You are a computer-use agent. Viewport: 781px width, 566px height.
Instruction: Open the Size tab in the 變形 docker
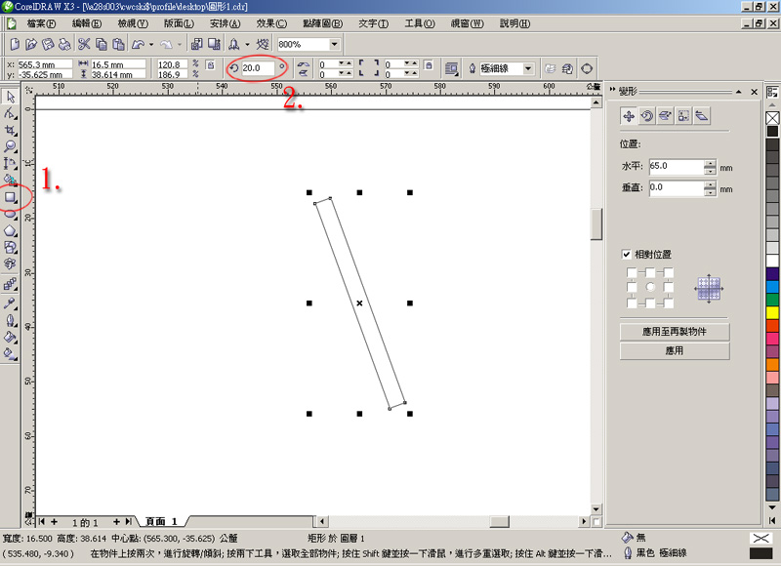(x=683, y=116)
